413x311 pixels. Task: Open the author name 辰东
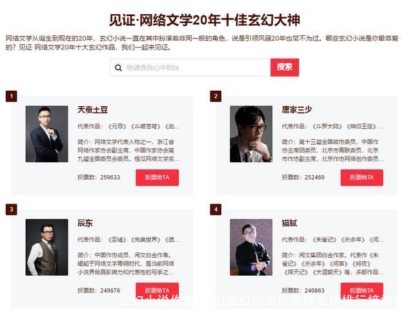click(x=85, y=223)
